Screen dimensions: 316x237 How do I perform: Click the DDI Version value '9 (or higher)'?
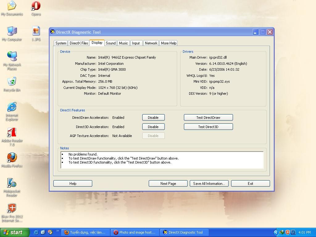pos(218,94)
